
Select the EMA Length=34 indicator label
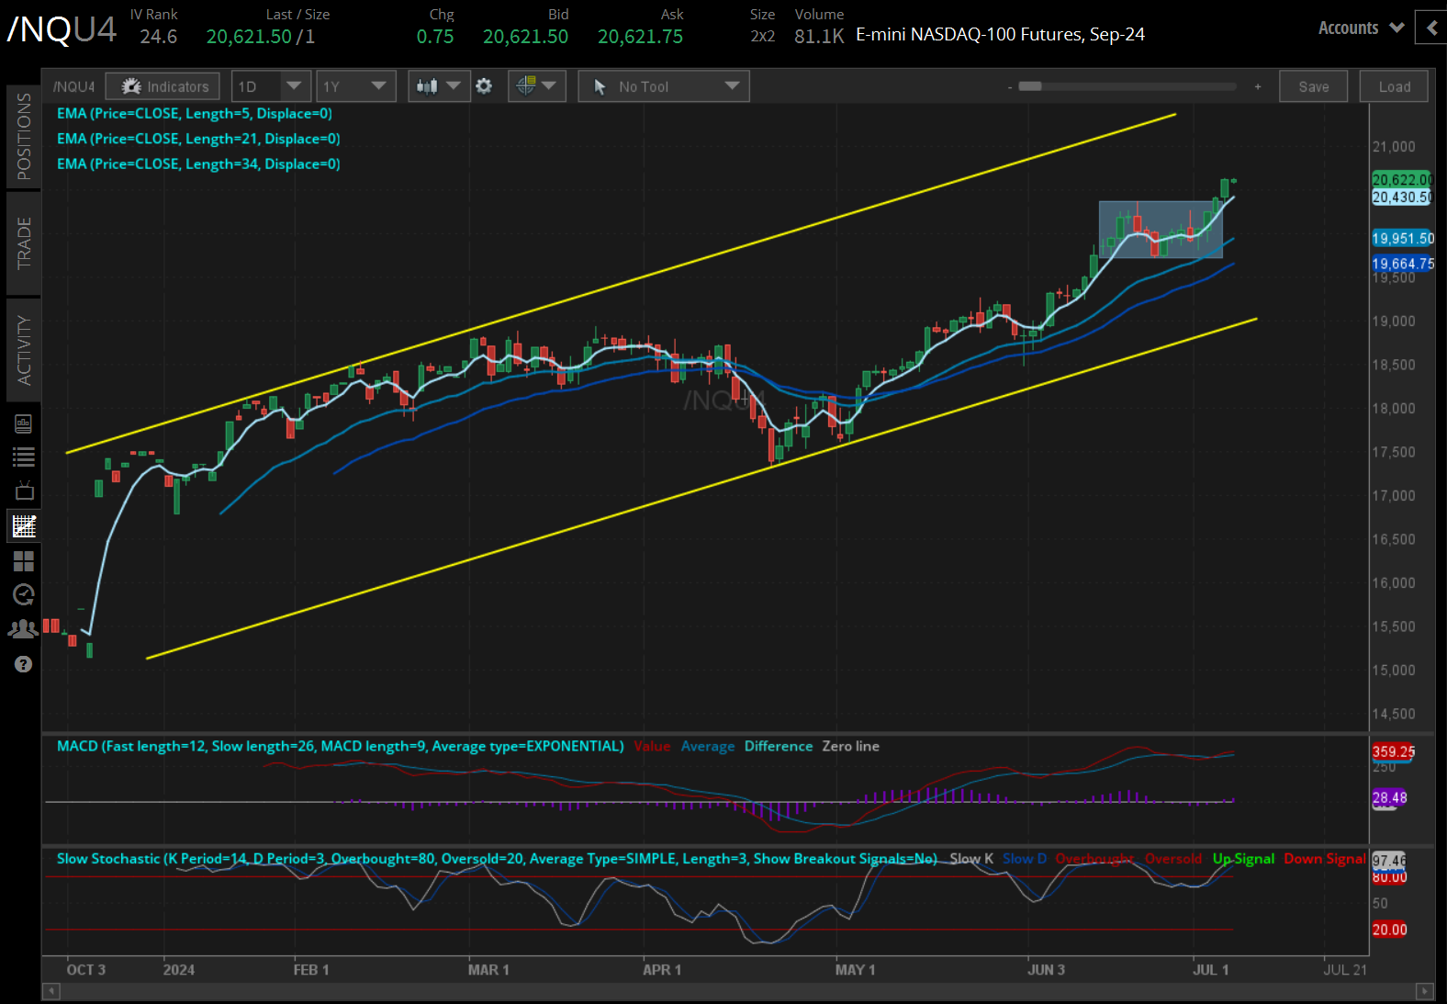point(198,164)
